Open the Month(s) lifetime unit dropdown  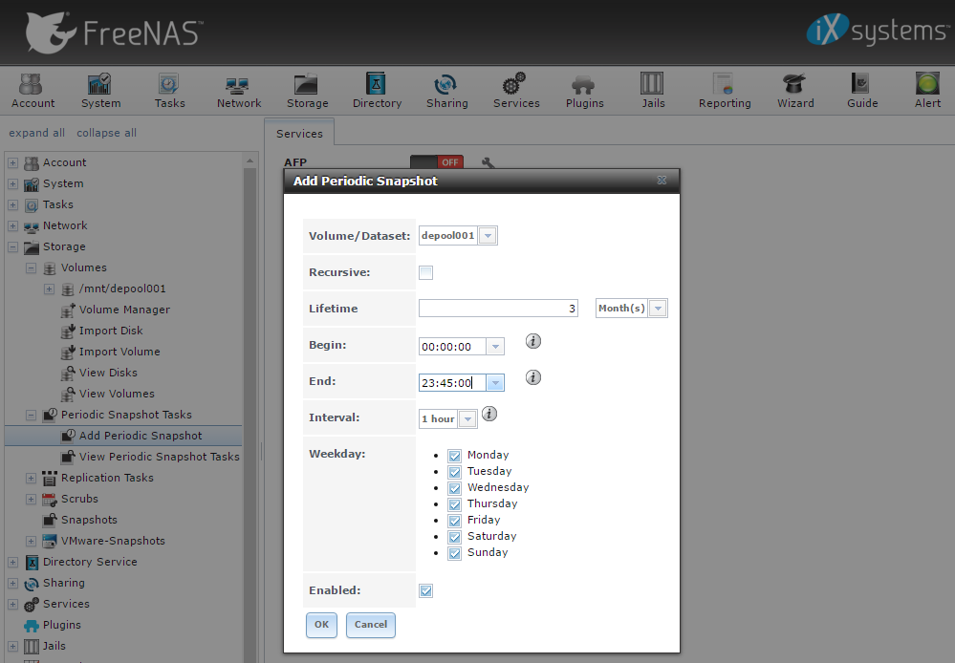click(x=657, y=309)
